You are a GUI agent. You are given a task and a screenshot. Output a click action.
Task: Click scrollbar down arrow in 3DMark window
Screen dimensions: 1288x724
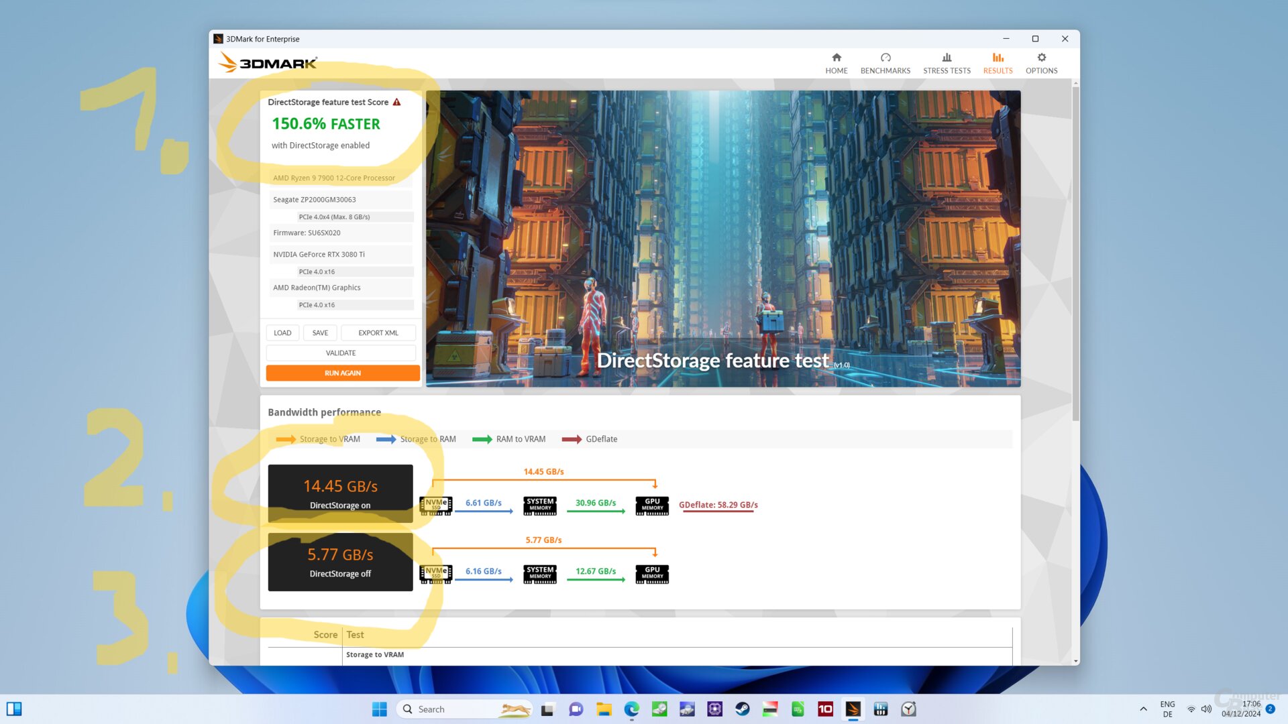click(x=1075, y=662)
